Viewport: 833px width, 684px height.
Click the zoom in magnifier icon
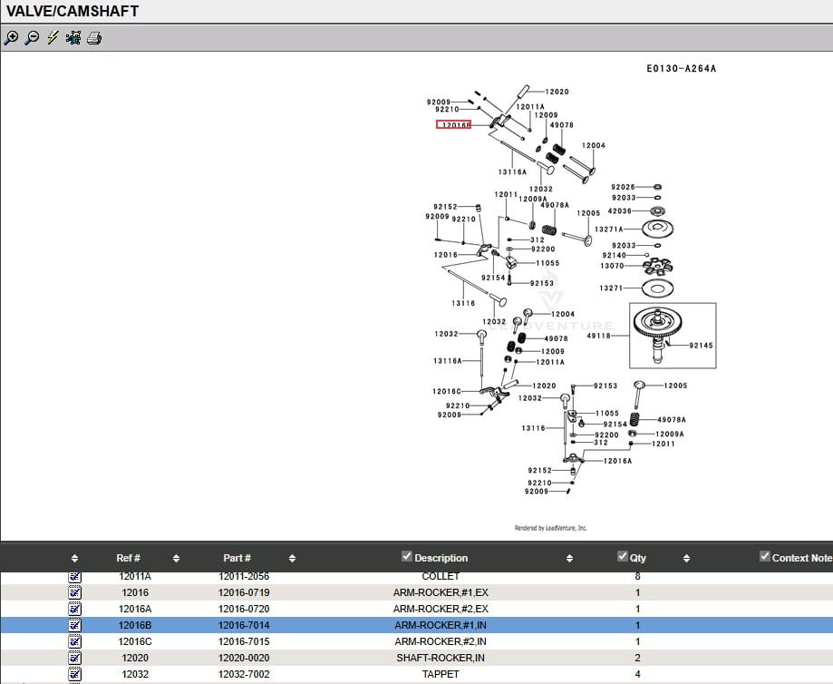click(x=11, y=37)
